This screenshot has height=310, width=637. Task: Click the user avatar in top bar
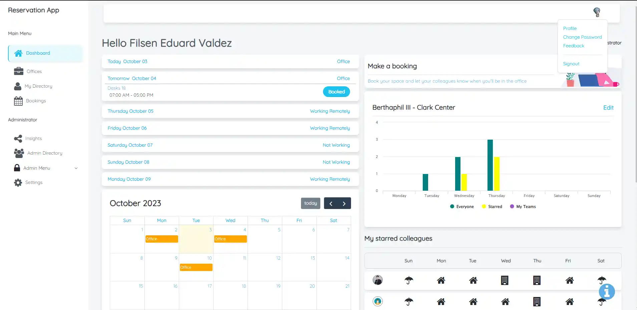597,12
